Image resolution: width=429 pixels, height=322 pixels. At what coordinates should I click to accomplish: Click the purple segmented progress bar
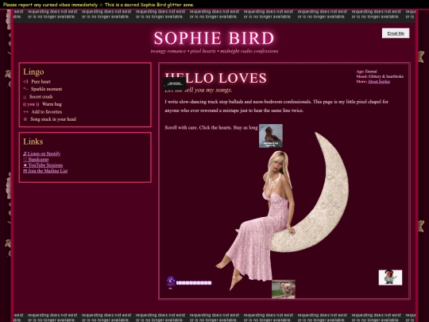click(194, 283)
